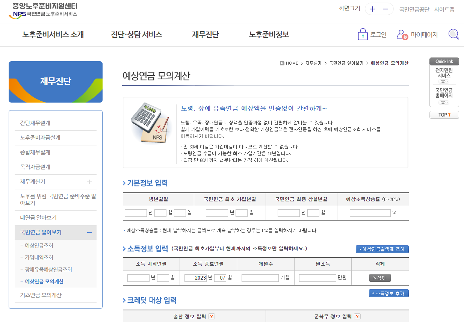Collapse the 국민연금 알아보기 menu
The width and height of the screenshot is (464, 322).
coord(89,233)
